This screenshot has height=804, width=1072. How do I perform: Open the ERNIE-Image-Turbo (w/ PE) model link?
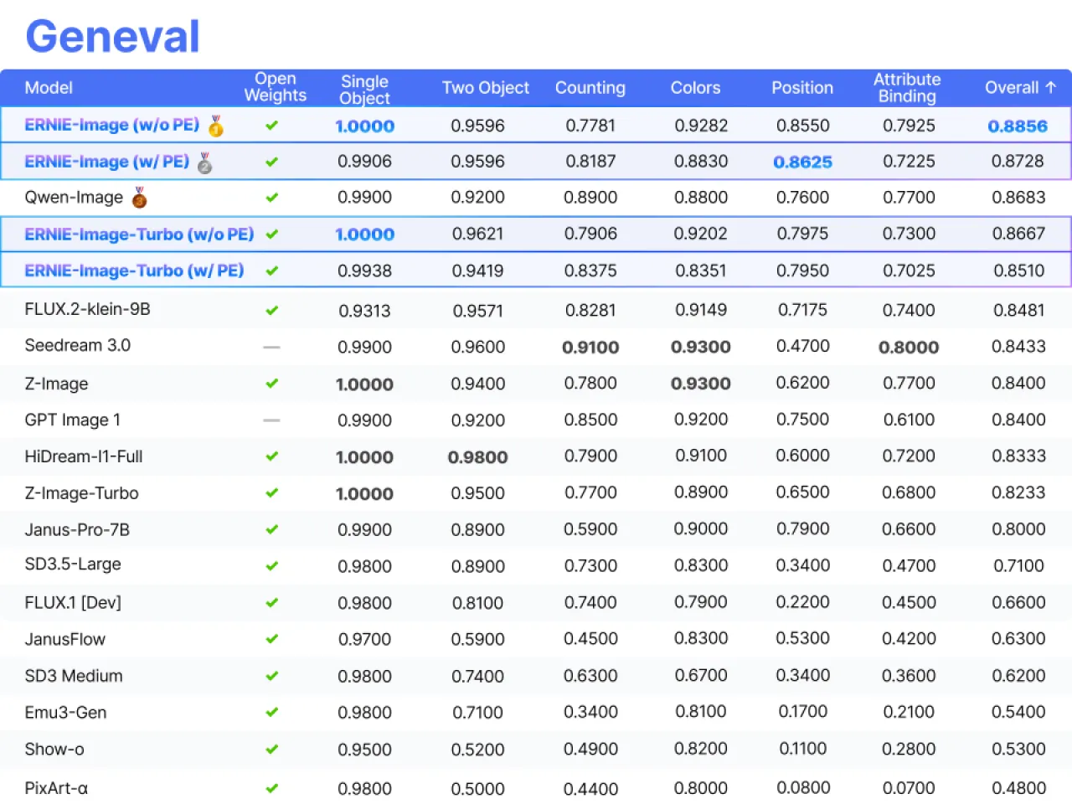[x=134, y=271]
